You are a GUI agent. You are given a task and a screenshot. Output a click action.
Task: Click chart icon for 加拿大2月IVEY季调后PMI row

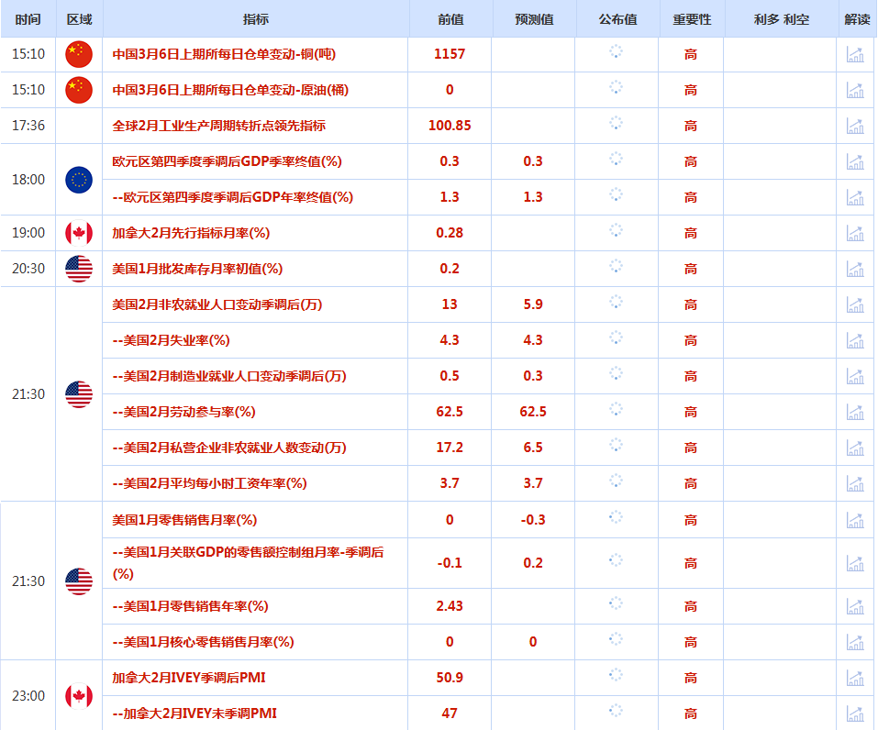pyautogui.click(x=855, y=678)
